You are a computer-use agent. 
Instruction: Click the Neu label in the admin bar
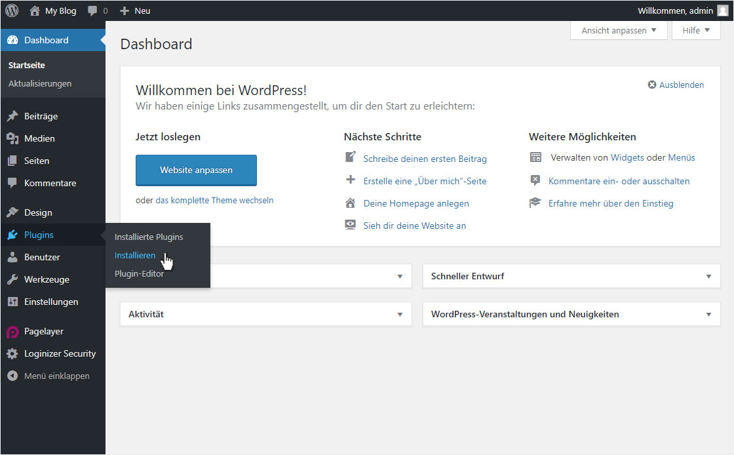142,10
